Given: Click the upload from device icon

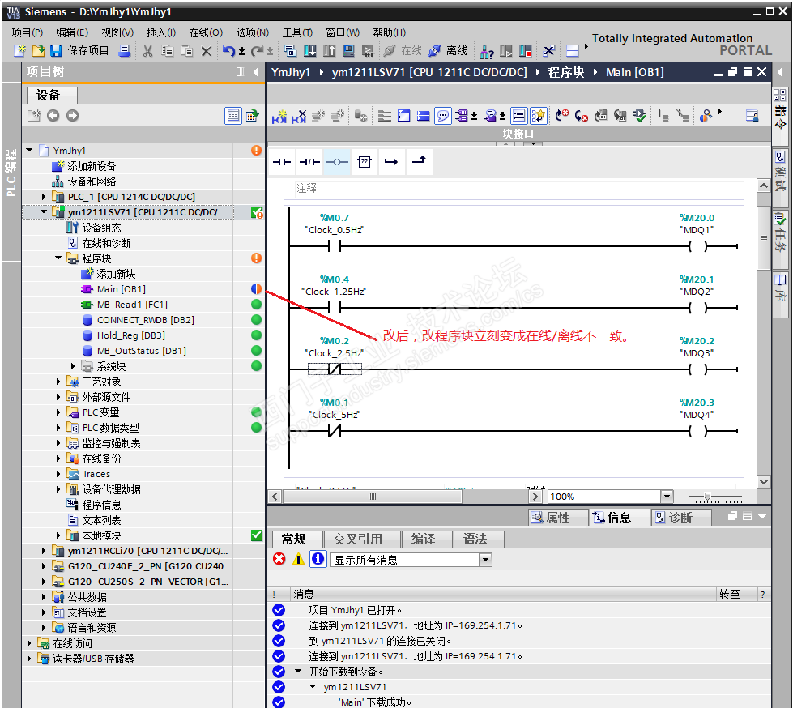Looking at the screenshot, I should click(329, 50).
